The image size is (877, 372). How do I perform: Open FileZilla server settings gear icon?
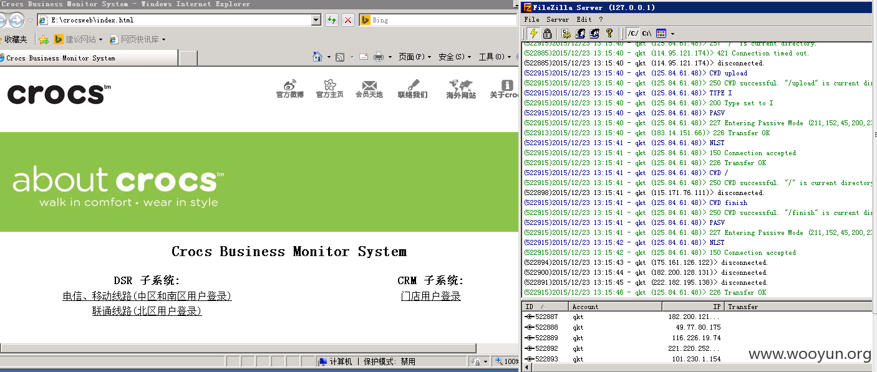pos(566,33)
